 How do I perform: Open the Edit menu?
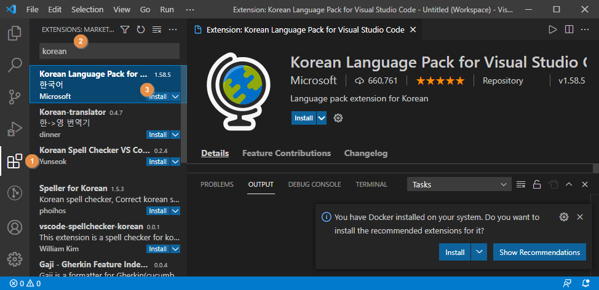pyautogui.click(x=55, y=10)
